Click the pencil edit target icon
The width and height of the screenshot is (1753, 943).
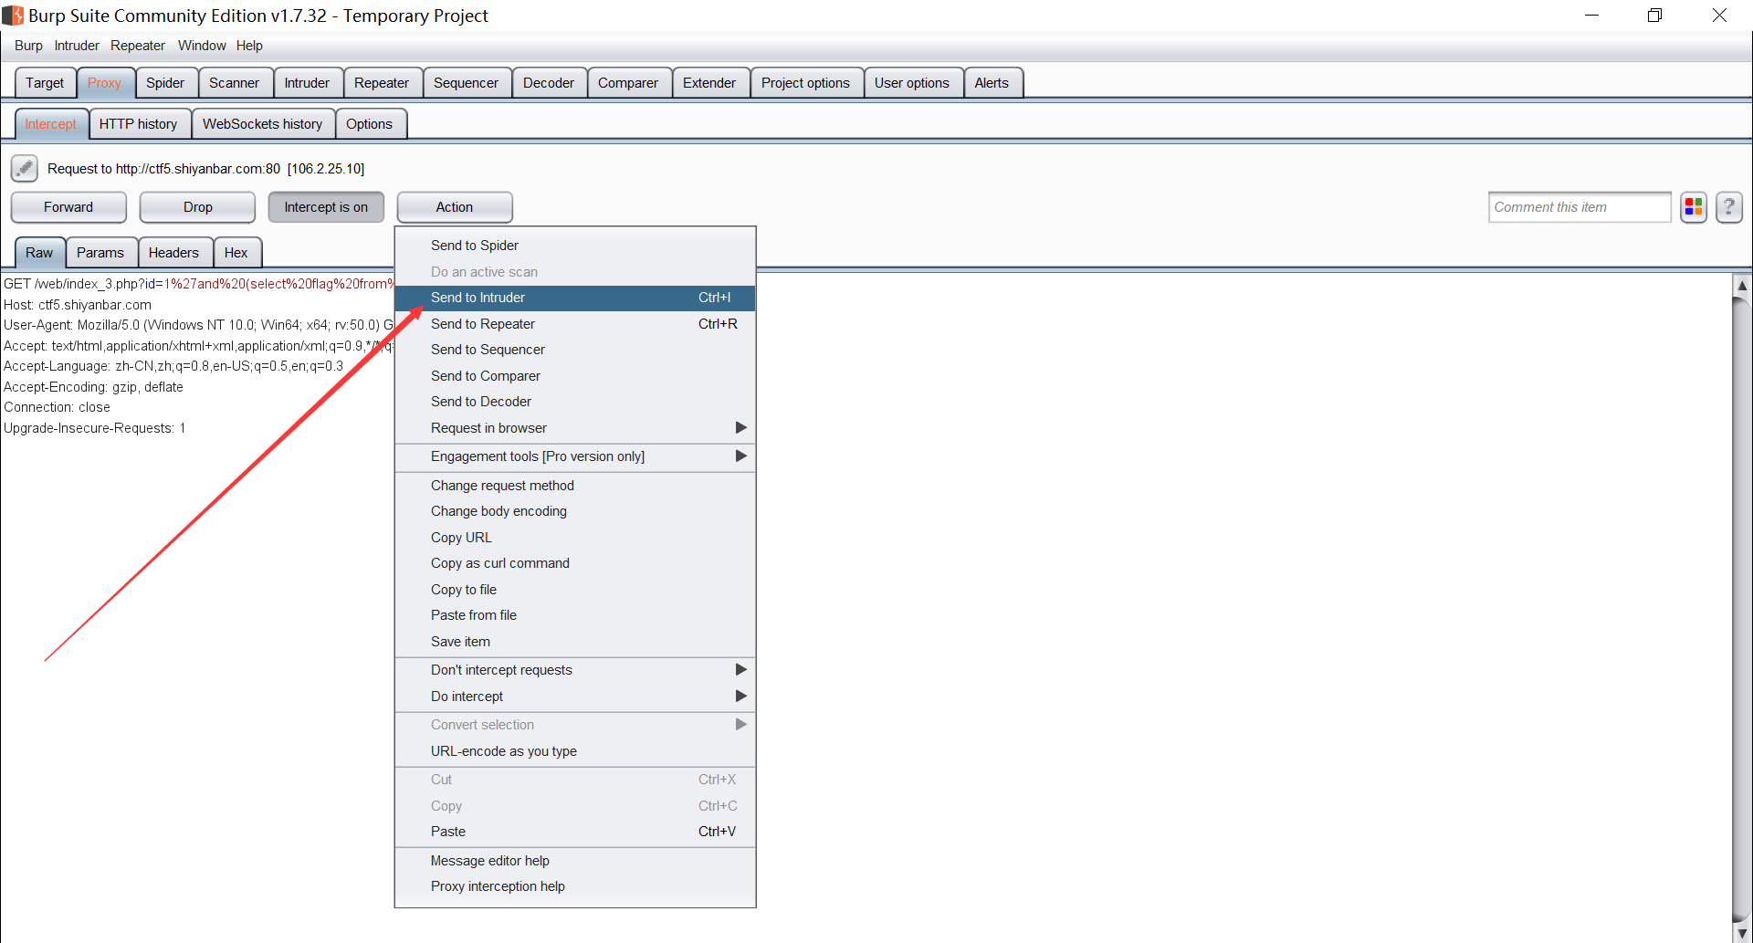25,168
